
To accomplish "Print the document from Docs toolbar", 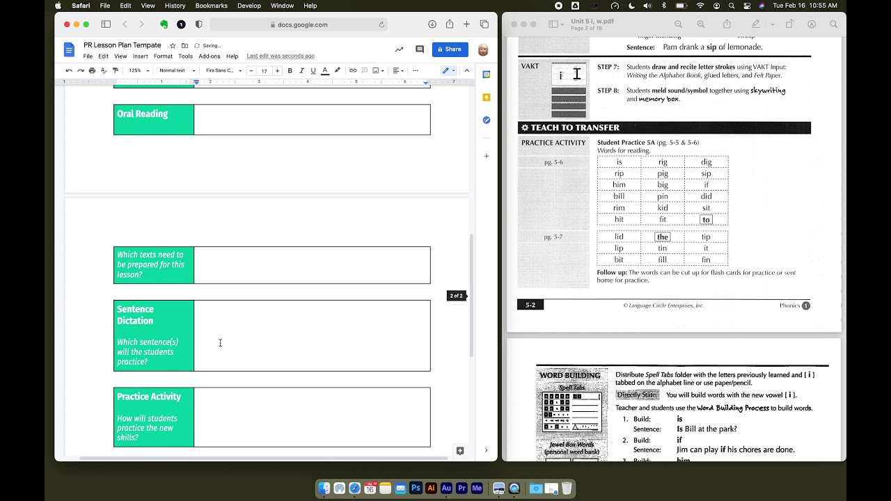I will [92, 70].
